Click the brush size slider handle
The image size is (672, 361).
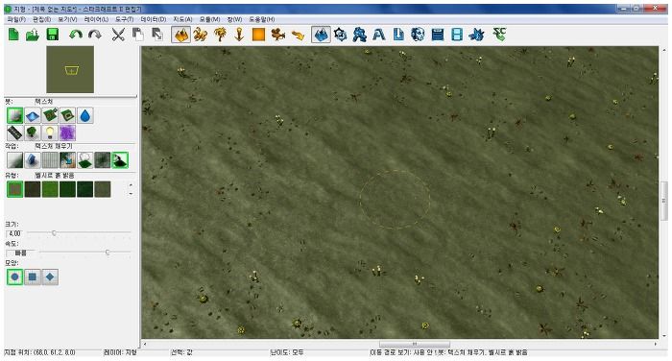pos(54,232)
